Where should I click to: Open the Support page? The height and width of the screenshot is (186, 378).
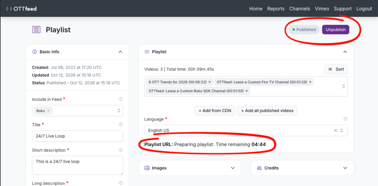[x=343, y=9]
